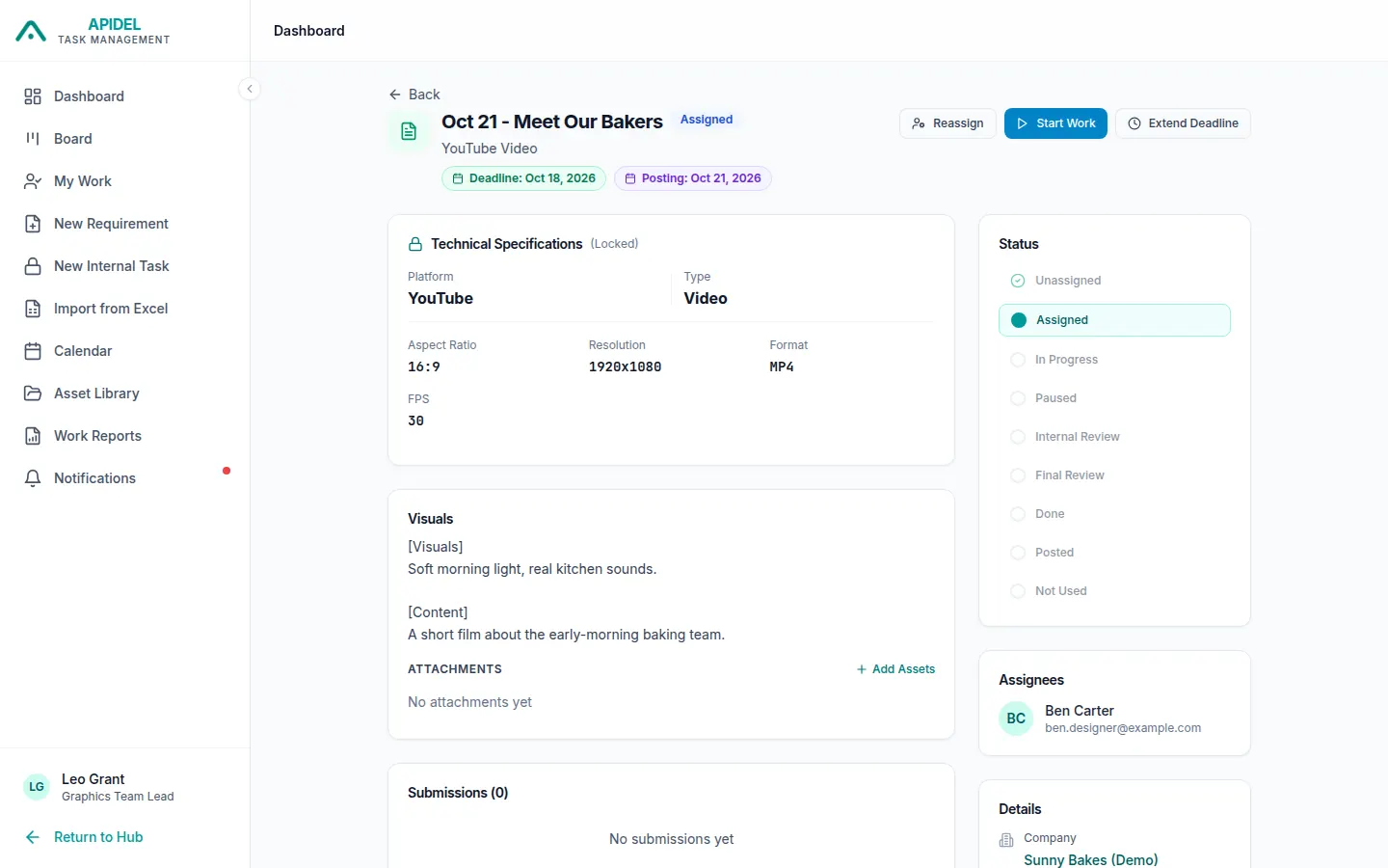Open the Sunny Bakes (Demo) company link
The image size is (1388, 868).
click(x=1091, y=859)
